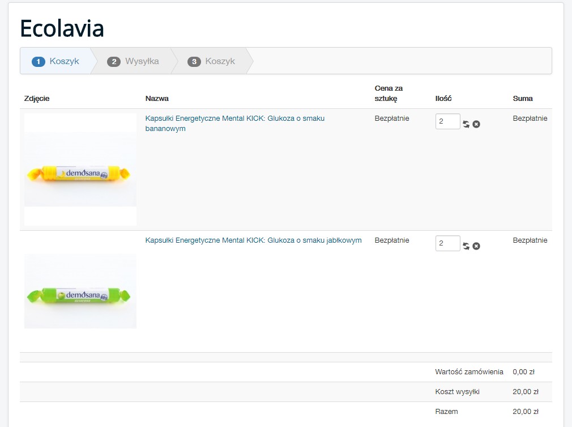The height and width of the screenshot is (427, 572).
Task: Click the number 3 step badge
Action: click(194, 61)
